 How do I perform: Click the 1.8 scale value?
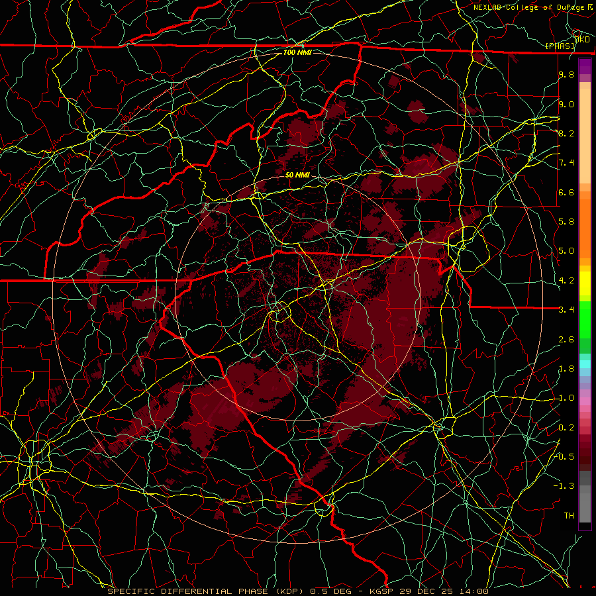566,369
